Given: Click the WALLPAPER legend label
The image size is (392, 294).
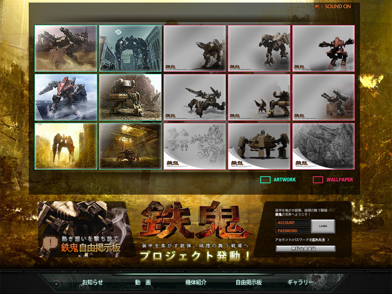Looking at the screenshot, I should [340, 180].
